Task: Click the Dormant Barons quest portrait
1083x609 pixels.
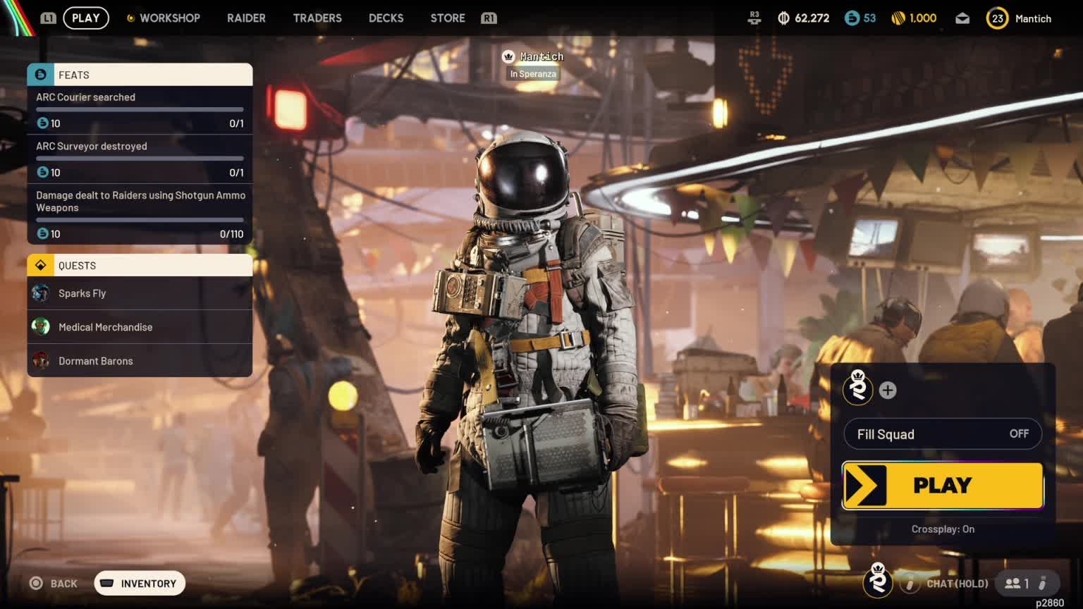Action: [41, 360]
